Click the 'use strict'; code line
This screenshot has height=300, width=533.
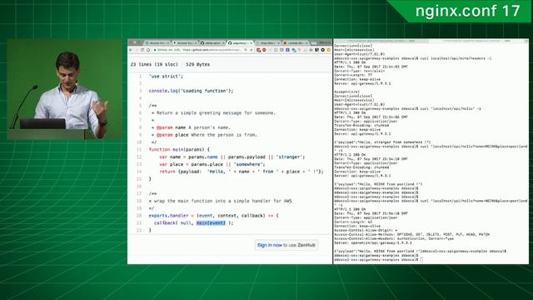point(166,76)
